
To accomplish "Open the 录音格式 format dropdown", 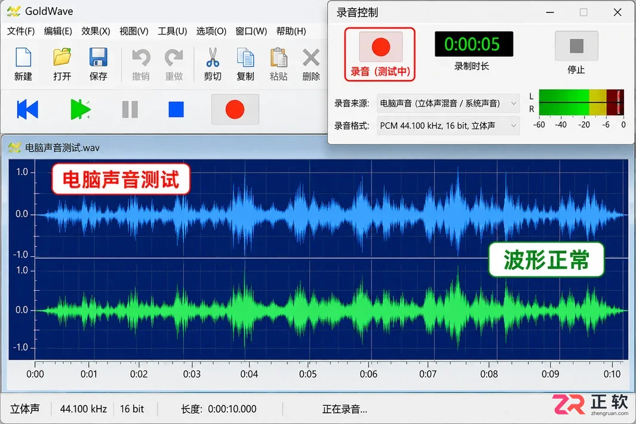I will point(448,126).
